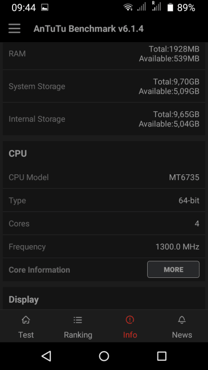Open the hamburger menu
Screen dimensions: 208x370
[15, 29]
